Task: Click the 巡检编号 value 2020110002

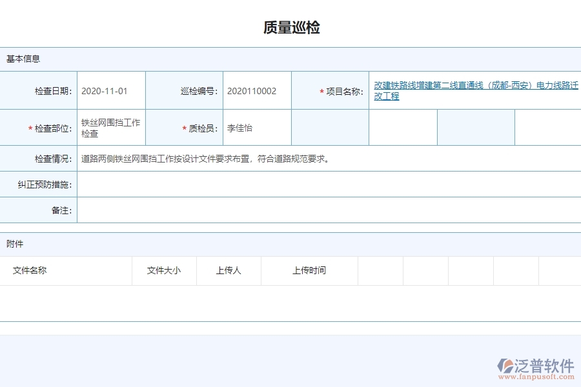Action: (x=252, y=90)
